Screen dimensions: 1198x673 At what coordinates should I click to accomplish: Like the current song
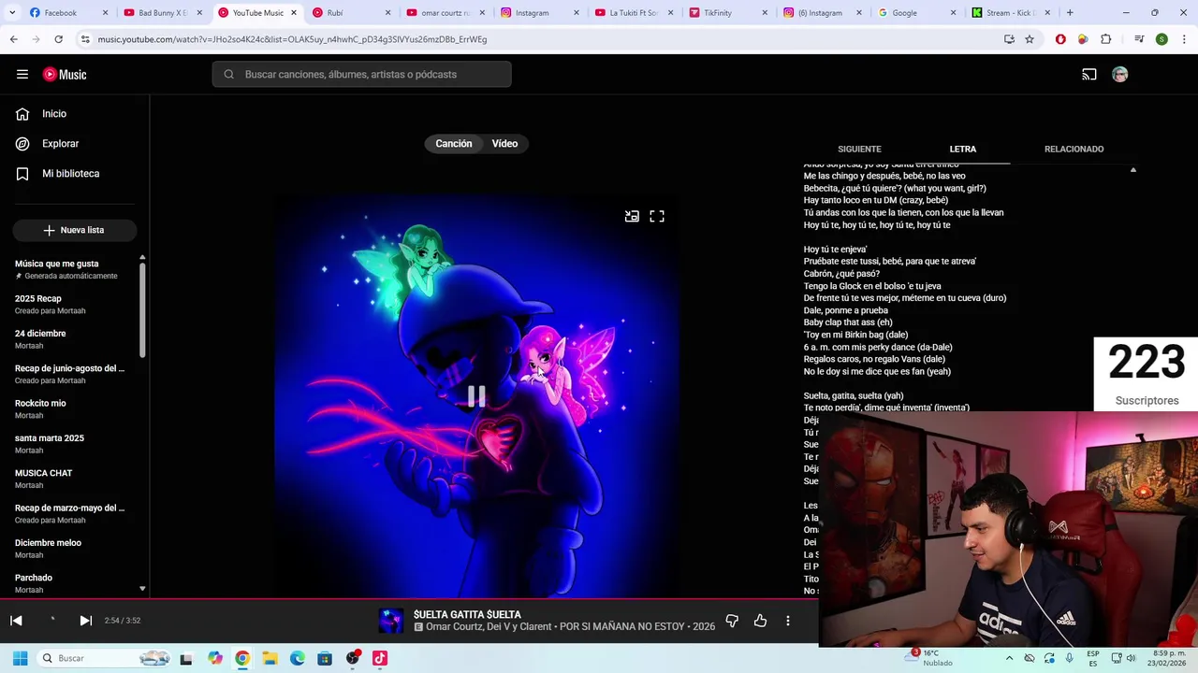coord(760,621)
